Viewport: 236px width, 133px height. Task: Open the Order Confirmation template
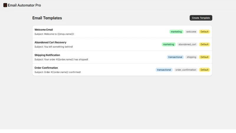coord(122,70)
